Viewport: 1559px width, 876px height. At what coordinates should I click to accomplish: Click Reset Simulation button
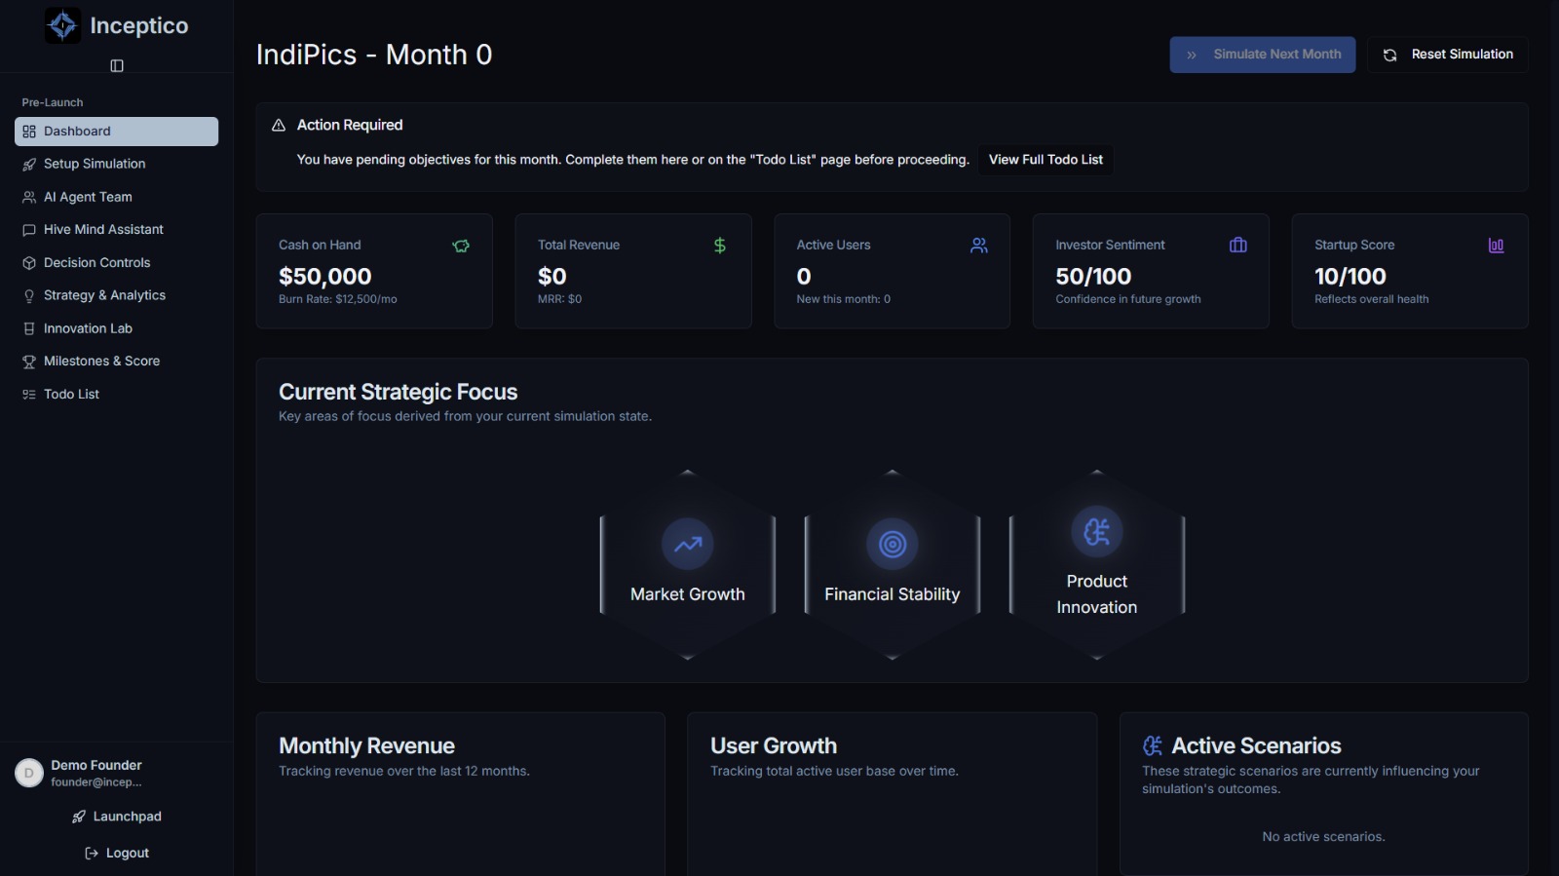pos(1448,55)
